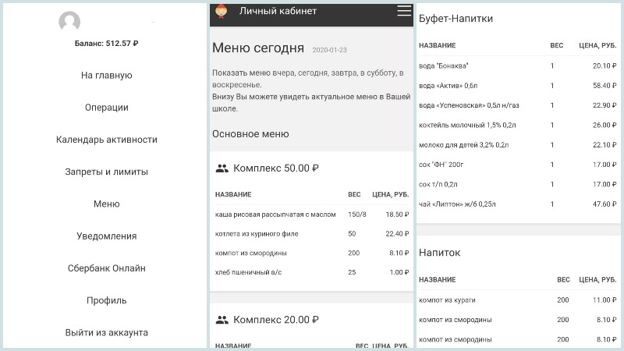Open Профиль page
The height and width of the screenshot is (351, 624).
click(x=107, y=300)
